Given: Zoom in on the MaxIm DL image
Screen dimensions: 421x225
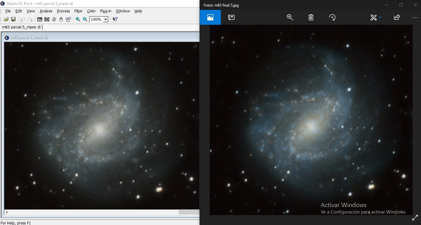Looking at the screenshot, I should click(x=78, y=19).
